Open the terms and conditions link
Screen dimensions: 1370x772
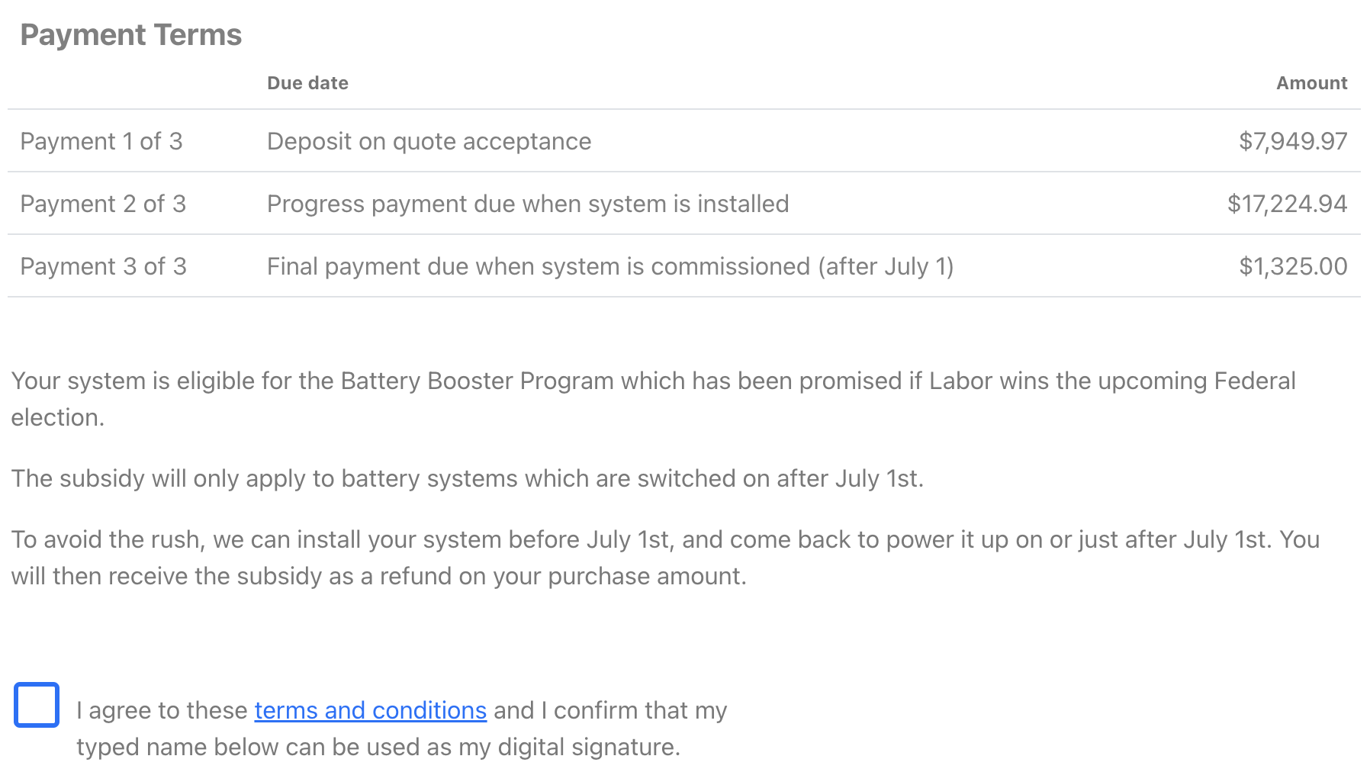click(370, 710)
